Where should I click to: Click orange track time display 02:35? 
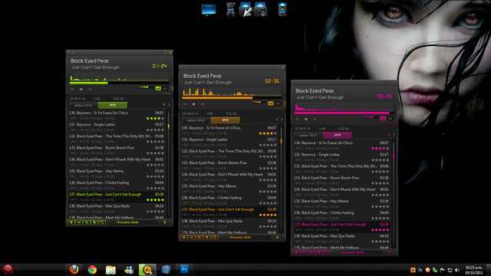(272, 81)
